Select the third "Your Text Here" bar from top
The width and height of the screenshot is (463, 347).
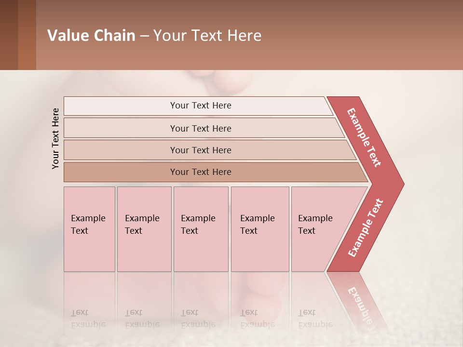pyautogui.click(x=200, y=150)
